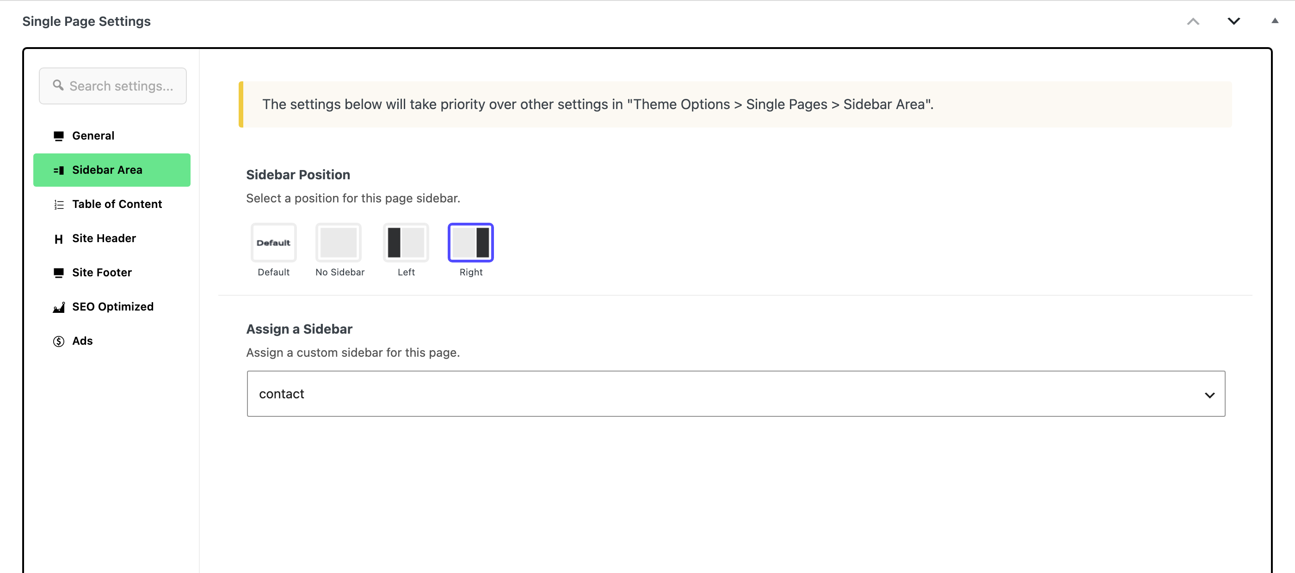Viewport: 1295px width, 573px height.
Task: Switch to the Site Footer tab
Action: coord(111,272)
